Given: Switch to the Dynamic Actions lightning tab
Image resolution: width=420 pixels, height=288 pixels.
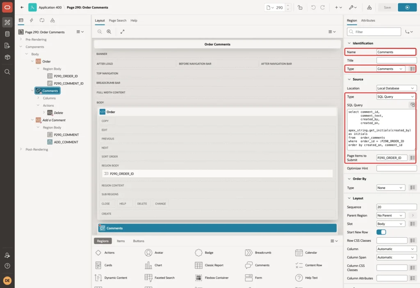Looking at the screenshot, I should pyautogui.click(x=31, y=20).
